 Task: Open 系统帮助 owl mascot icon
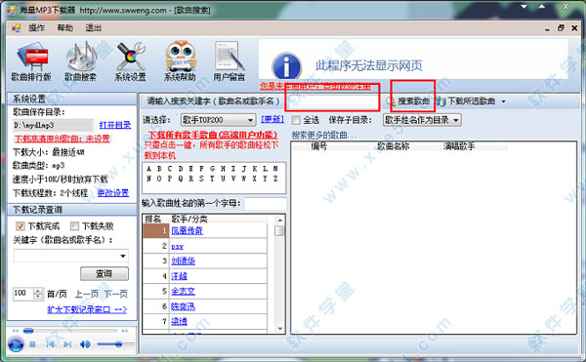tap(181, 56)
